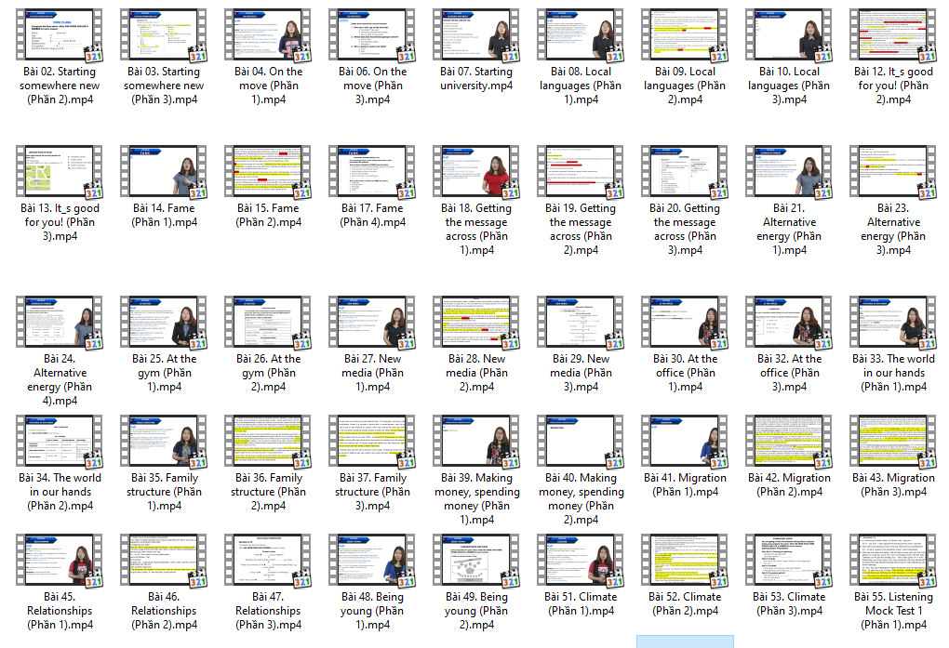Click the Bài 18 Getting the message across thumbnail
The image size is (949, 648).
click(475, 171)
